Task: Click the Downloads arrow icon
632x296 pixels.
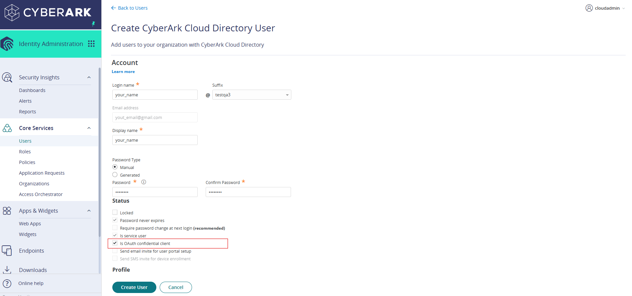Action: [x=7, y=270]
